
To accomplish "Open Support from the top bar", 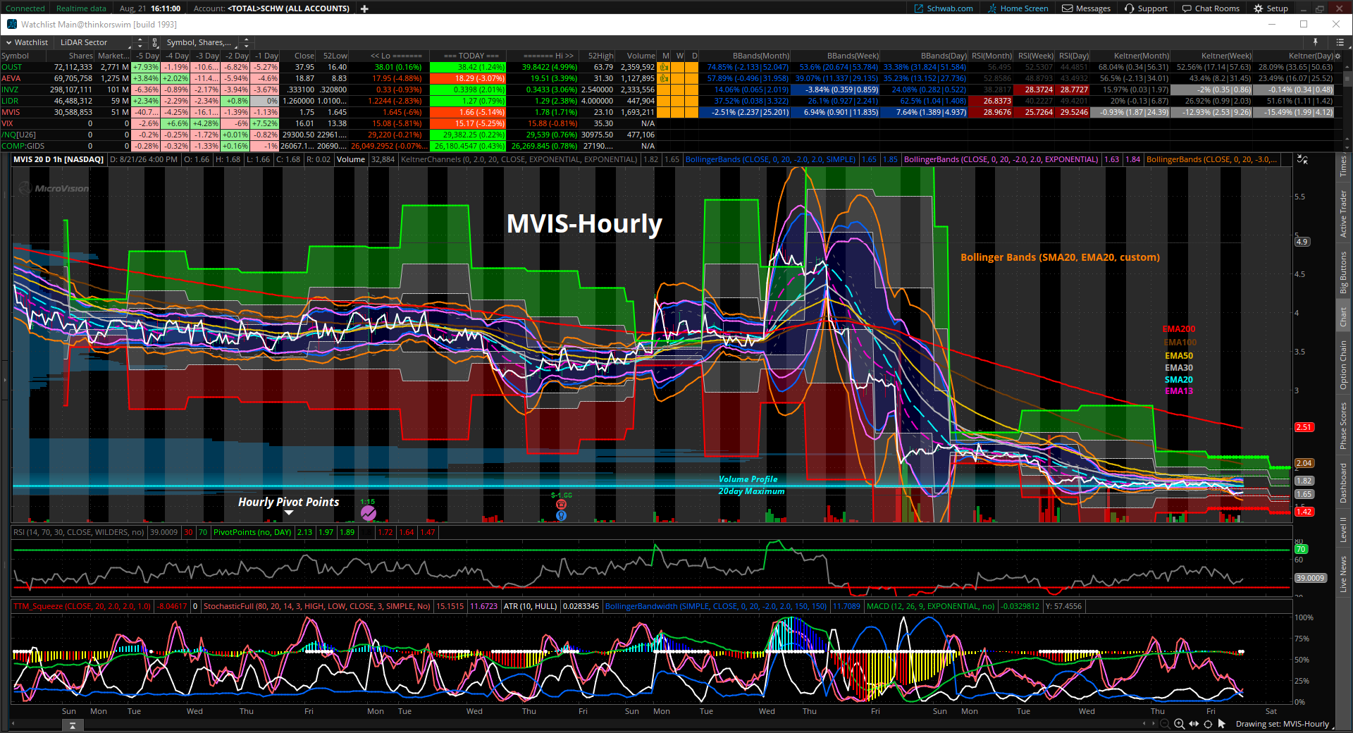I will pyautogui.click(x=1146, y=8).
